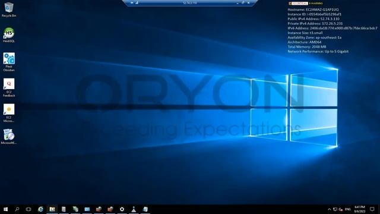380x214 pixels.
Task: Select the Recycle Bin desktop icon
Action: point(9,10)
